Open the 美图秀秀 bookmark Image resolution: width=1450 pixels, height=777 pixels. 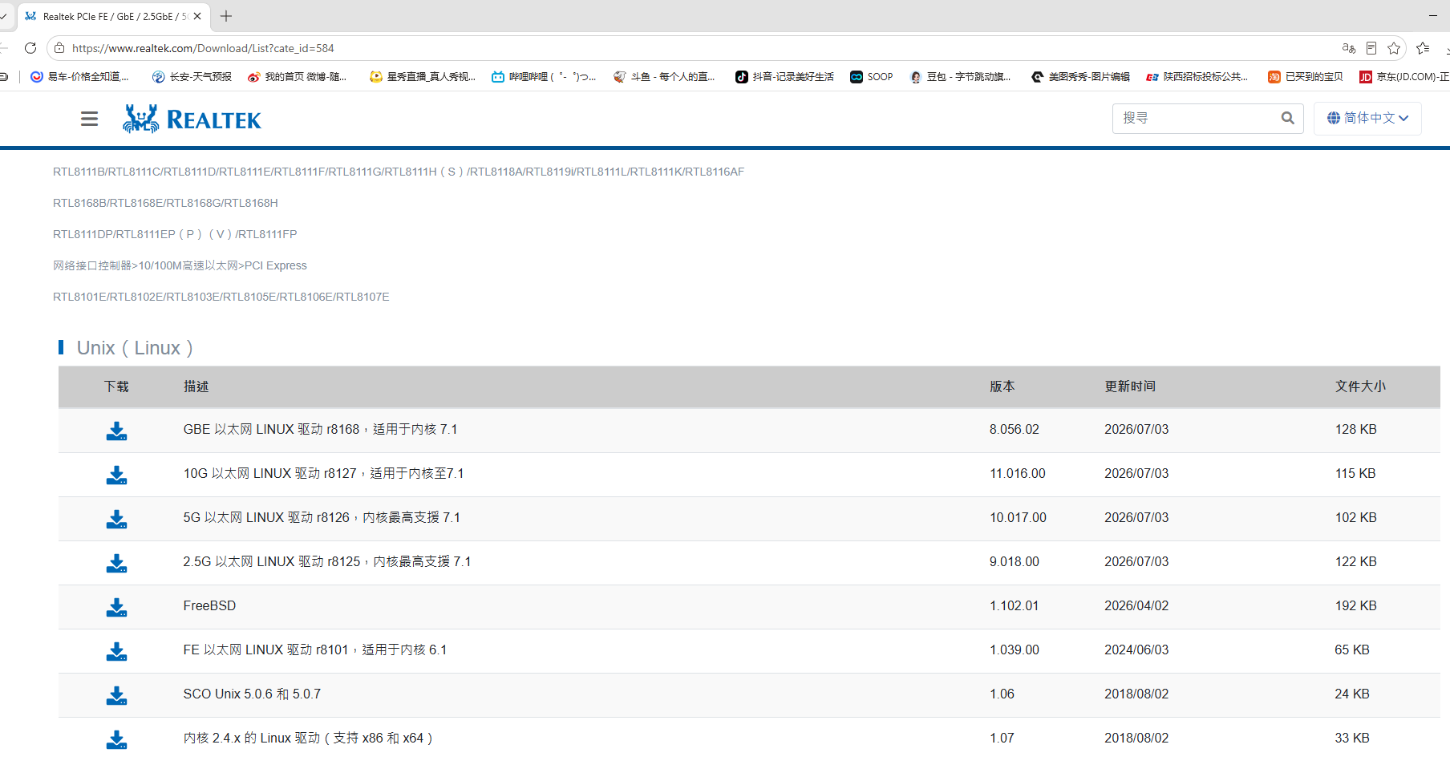click(1080, 77)
